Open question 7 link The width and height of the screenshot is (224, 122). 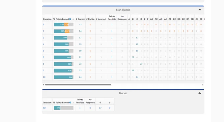coord(43,31)
